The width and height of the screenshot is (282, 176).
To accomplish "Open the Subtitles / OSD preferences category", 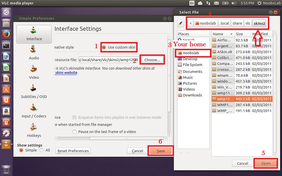I will (x=34, y=91).
